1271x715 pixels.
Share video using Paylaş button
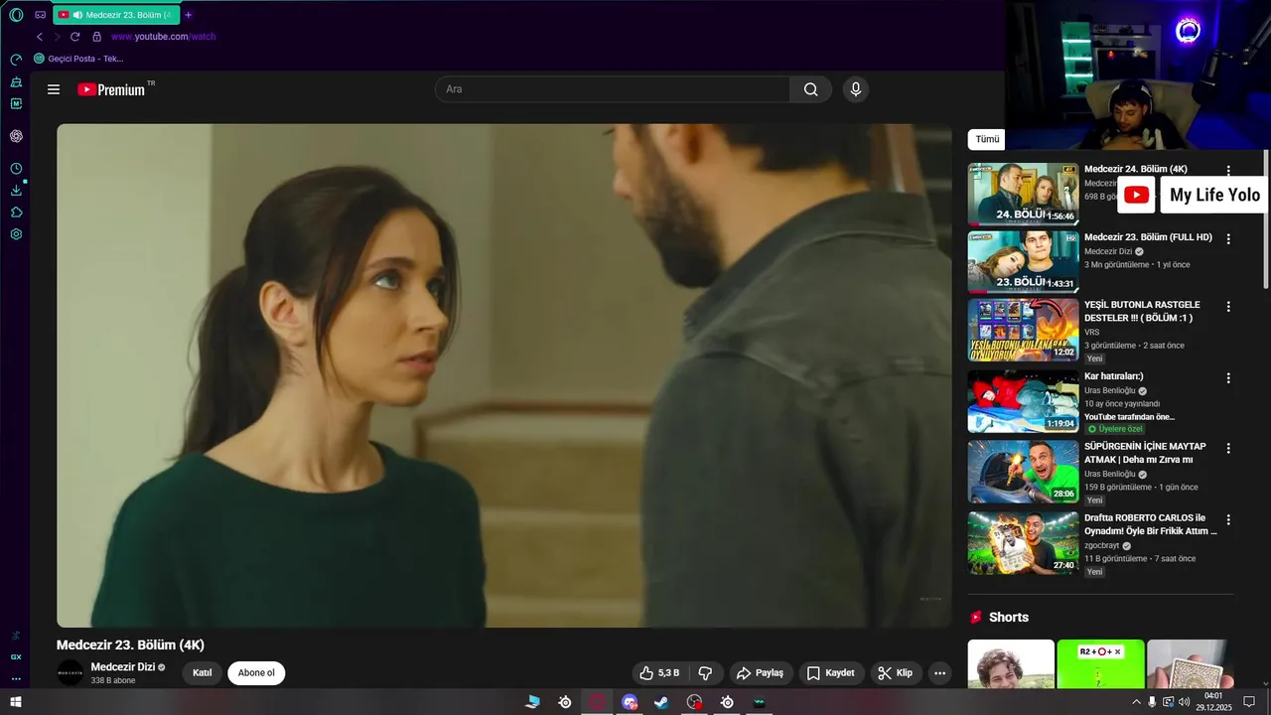point(761,673)
